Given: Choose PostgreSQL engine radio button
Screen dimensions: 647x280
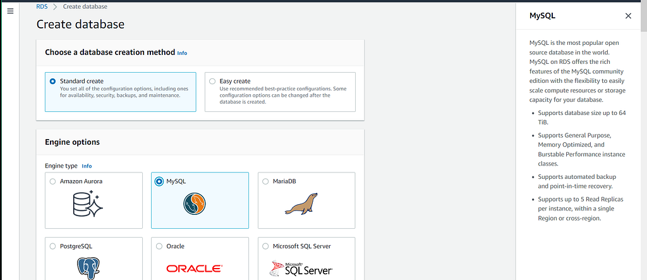Looking at the screenshot, I should [52, 246].
